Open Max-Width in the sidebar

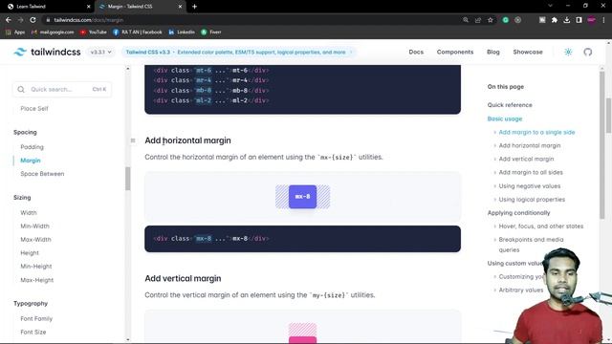tap(35, 240)
